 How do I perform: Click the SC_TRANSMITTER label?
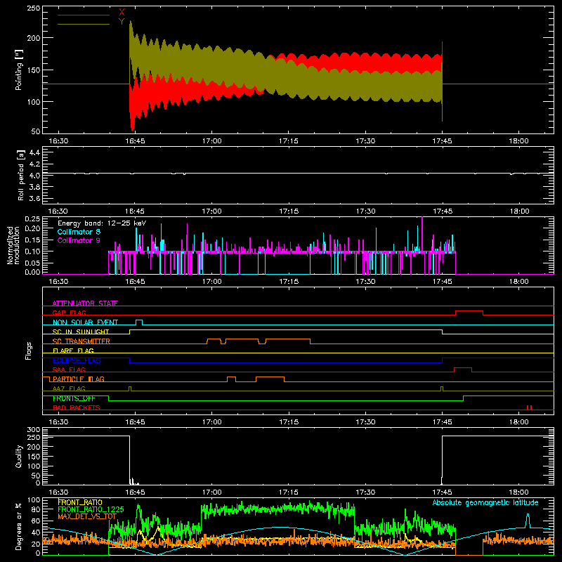coord(81,341)
